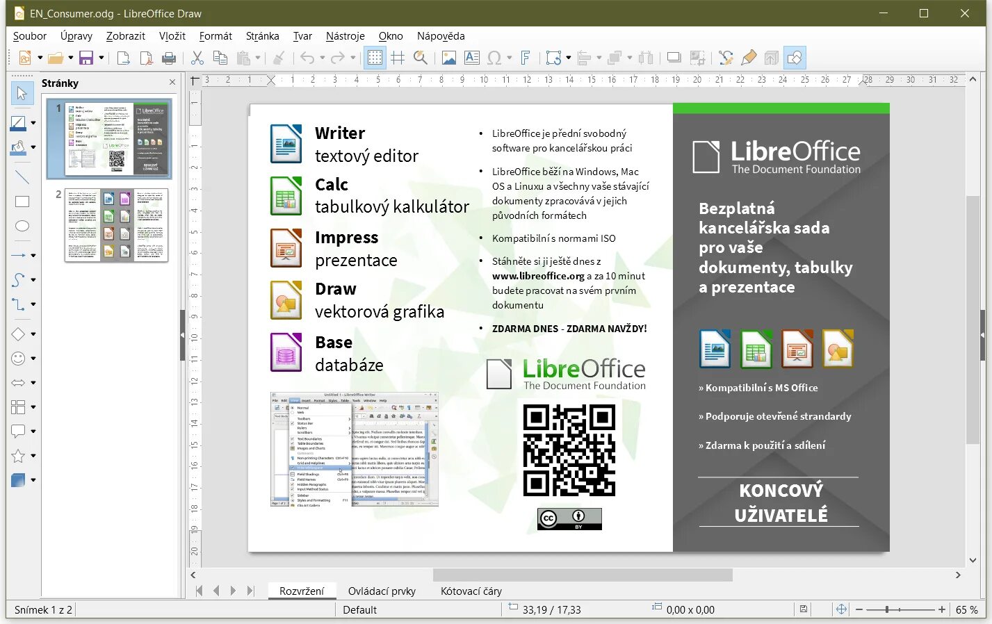Open the recent documents dropdown next to Open
This screenshot has width=992, height=624.
click(x=70, y=58)
